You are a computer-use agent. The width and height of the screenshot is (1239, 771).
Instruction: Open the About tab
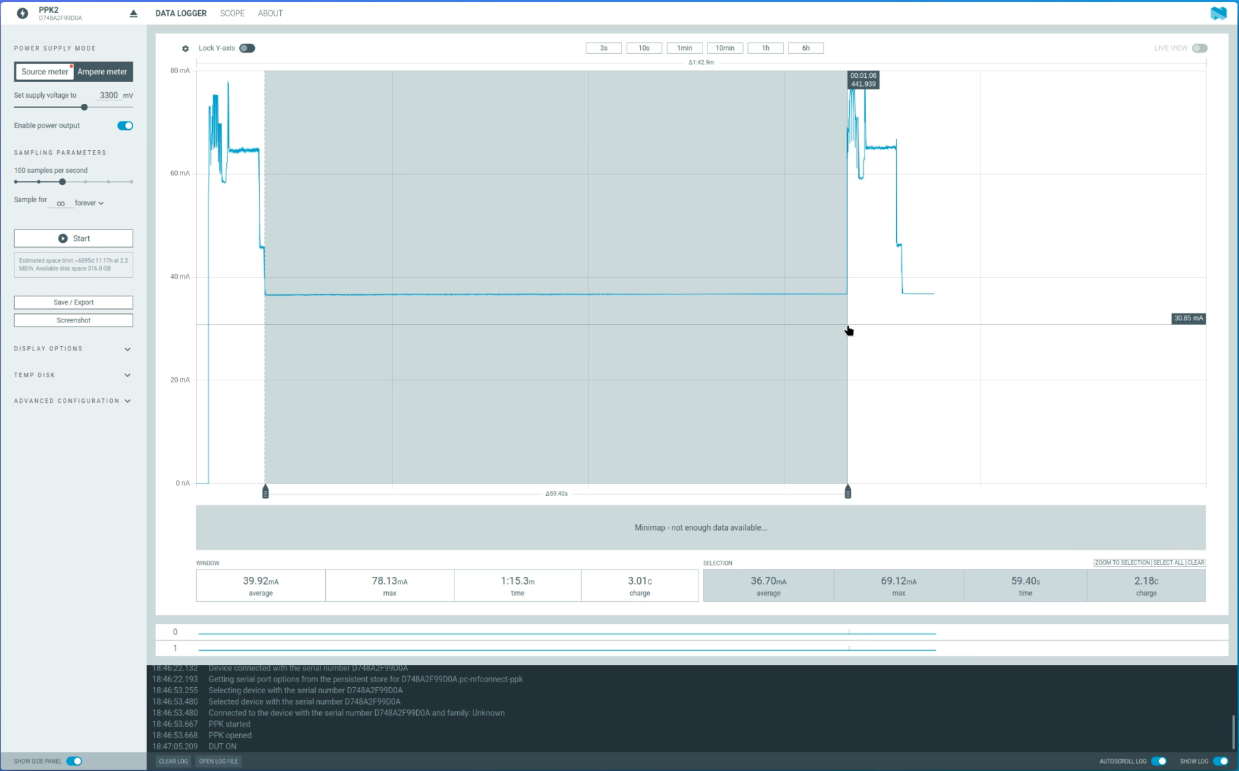(x=270, y=13)
